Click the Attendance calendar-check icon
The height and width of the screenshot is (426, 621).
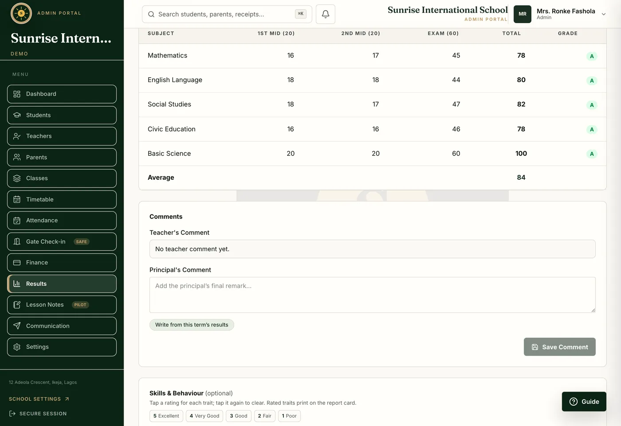17,221
